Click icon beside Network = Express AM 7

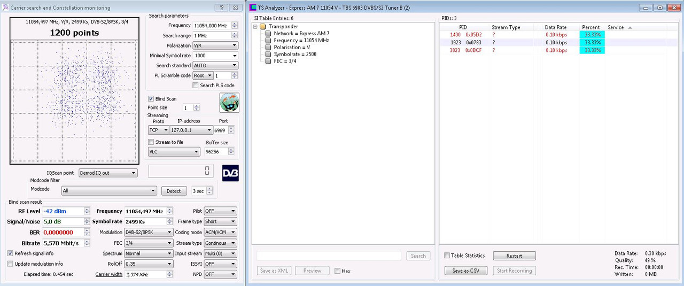click(x=268, y=33)
